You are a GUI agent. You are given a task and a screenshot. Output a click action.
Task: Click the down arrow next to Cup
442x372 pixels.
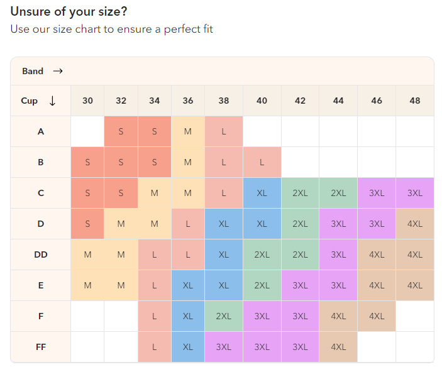tap(52, 101)
